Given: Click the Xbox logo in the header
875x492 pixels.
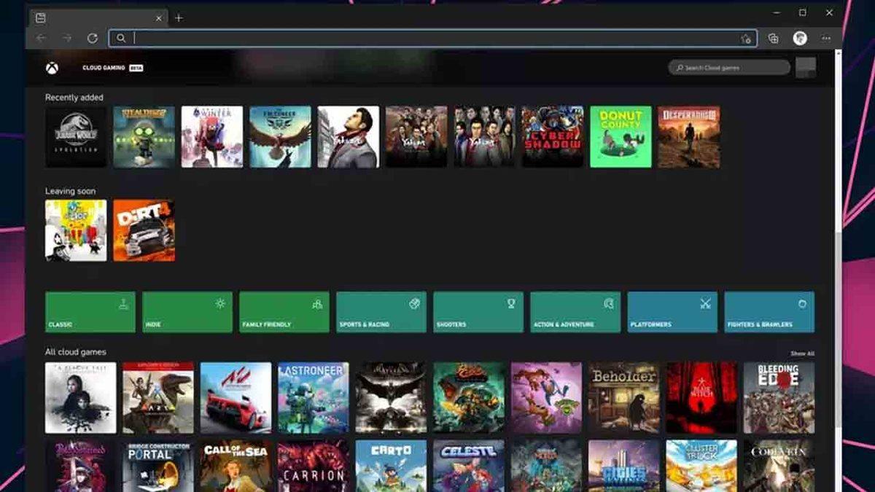Looking at the screenshot, I should coord(50,67).
